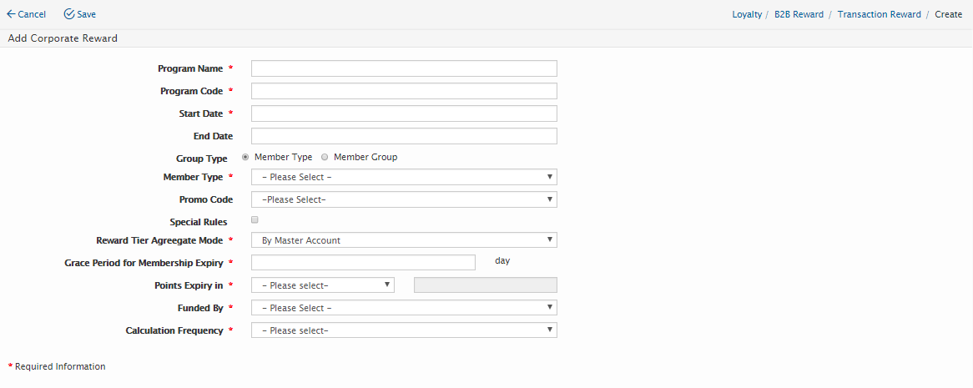Screen dimensions: 973x388
Task: Click the Start Date input field
Action: pyautogui.click(x=404, y=113)
